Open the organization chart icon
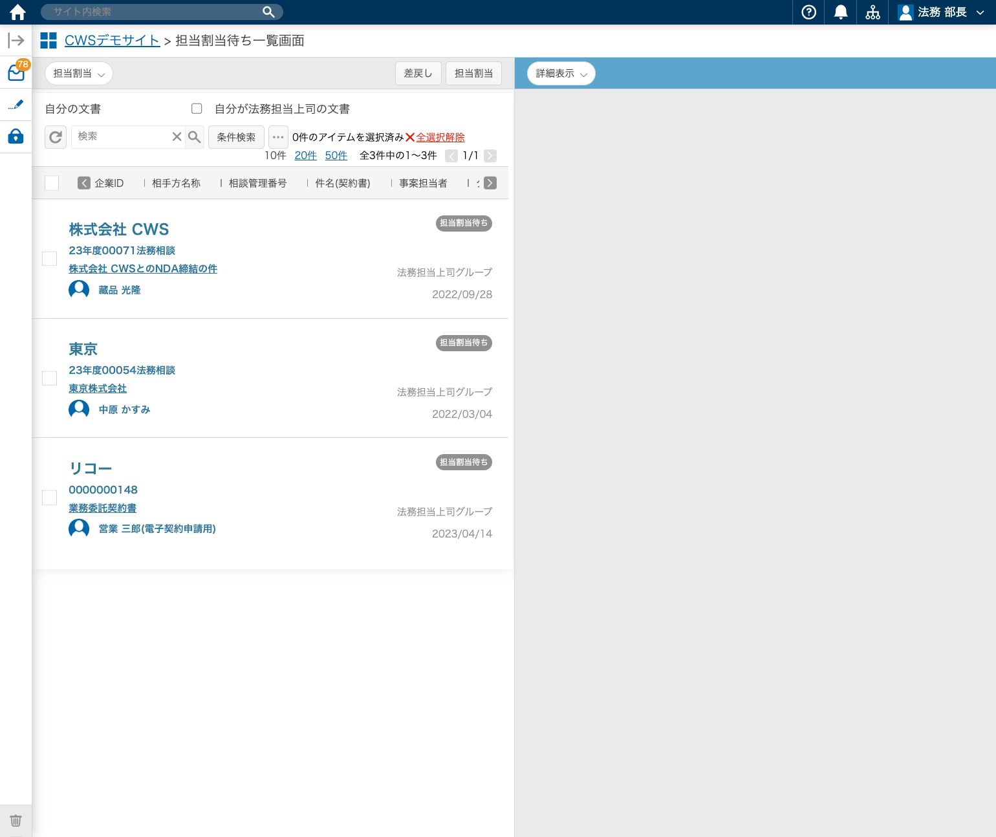 coord(872,12)
